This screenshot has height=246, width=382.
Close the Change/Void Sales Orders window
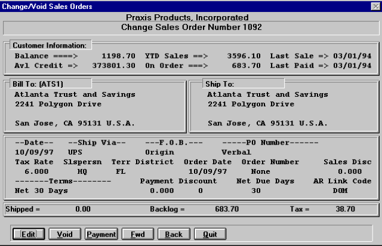click(x=375, y=7)
